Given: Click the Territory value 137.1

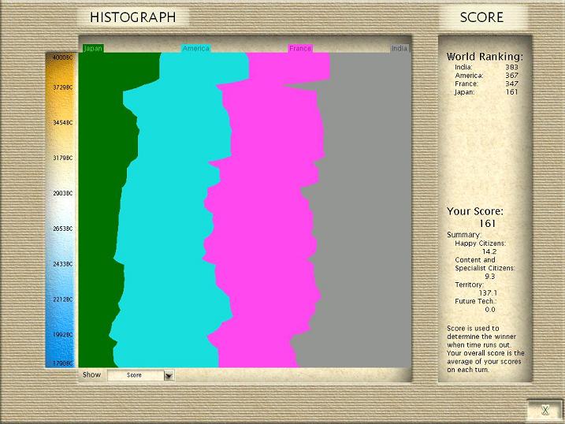Looking at the screenshot, I should tap(489, 293).
